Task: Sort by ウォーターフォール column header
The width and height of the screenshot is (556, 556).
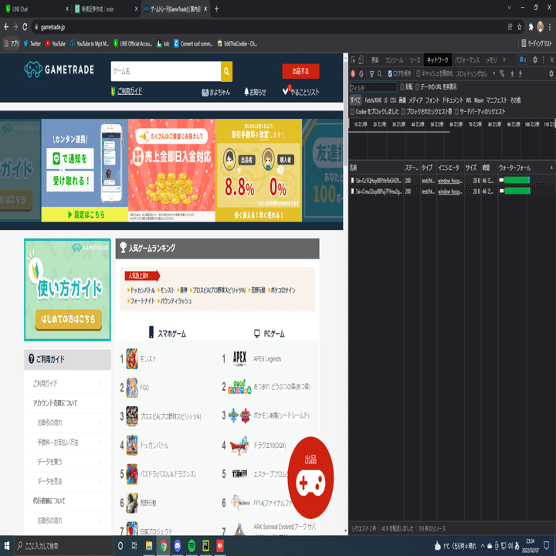Action: pyautogui.click(x=526, y=168)
